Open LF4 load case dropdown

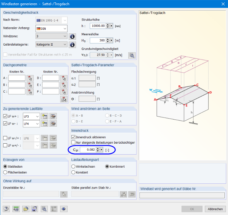(x=31, y=124)
